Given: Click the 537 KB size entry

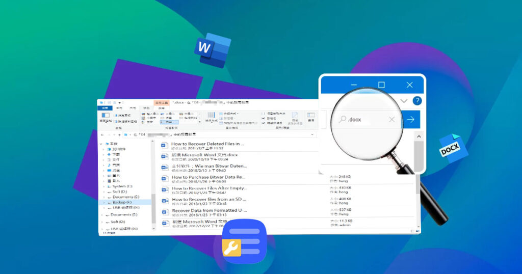Looking at the screenshot, I should coord(341,210).
